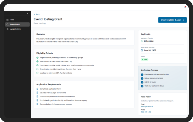Click document icon beside Detailed event budget
193x122 pixels.
point(37,93)
